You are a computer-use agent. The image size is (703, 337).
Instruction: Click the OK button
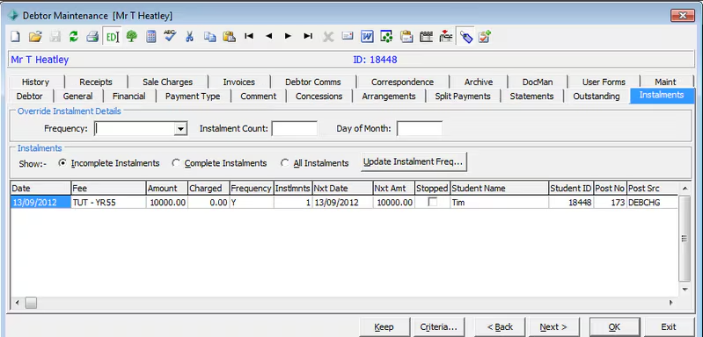(614, 327)
